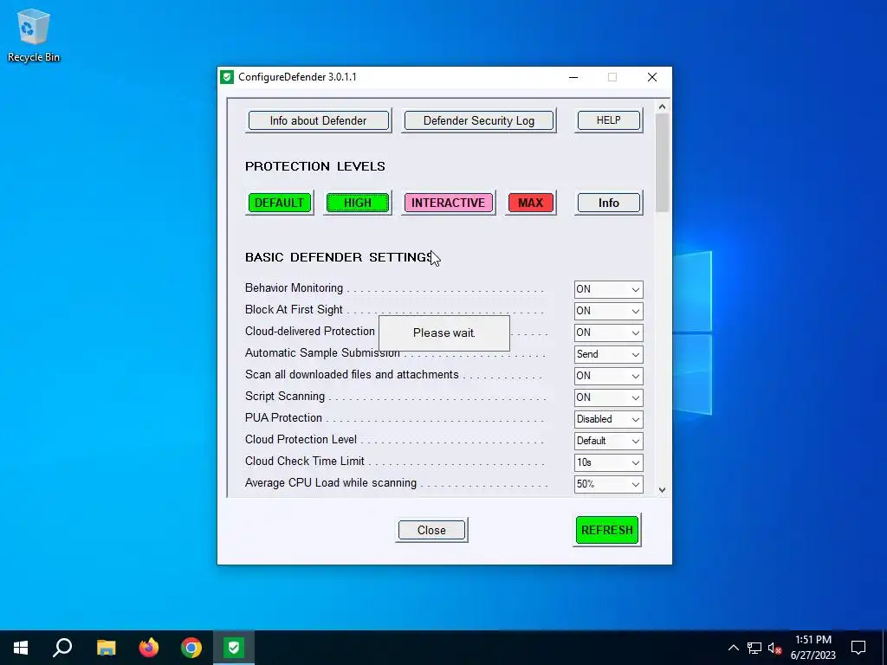Image resolution: width=887 pixels, height=665 pixels.
Task: Click the Behavior Monitoring label
Action: 295,288
